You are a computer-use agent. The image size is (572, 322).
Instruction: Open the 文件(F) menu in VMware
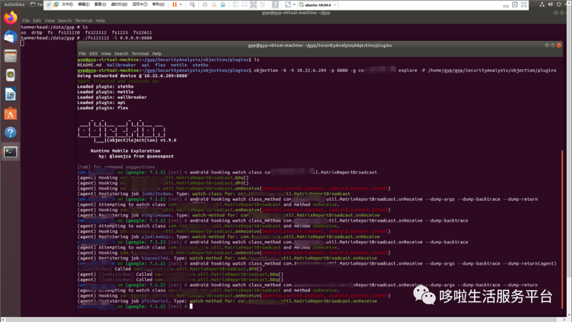coord(67,4)
